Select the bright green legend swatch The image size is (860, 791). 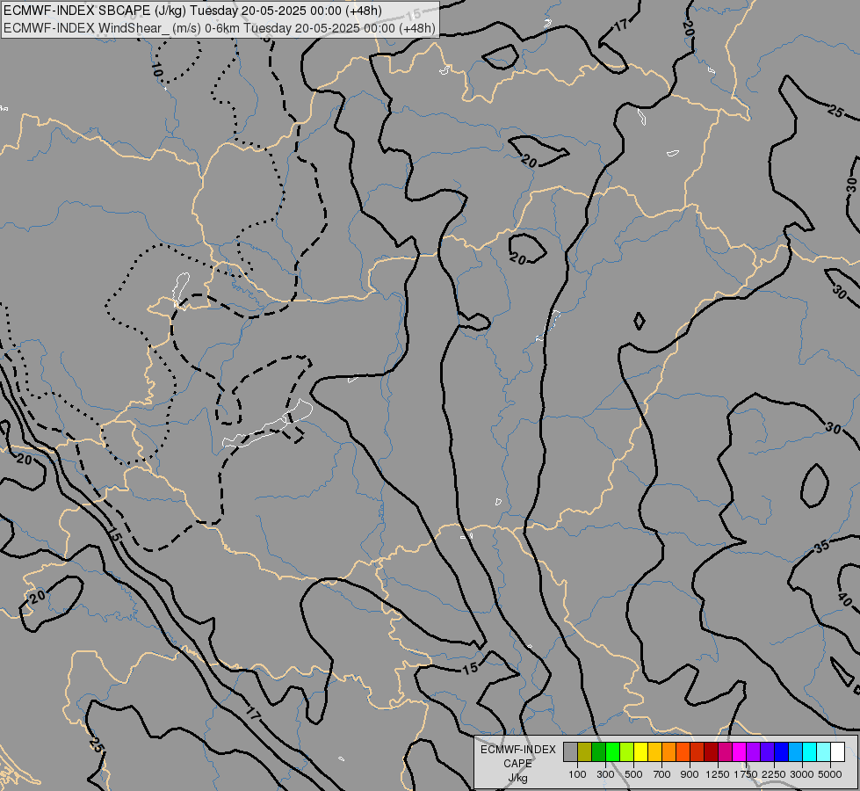(x=612, y=752)
